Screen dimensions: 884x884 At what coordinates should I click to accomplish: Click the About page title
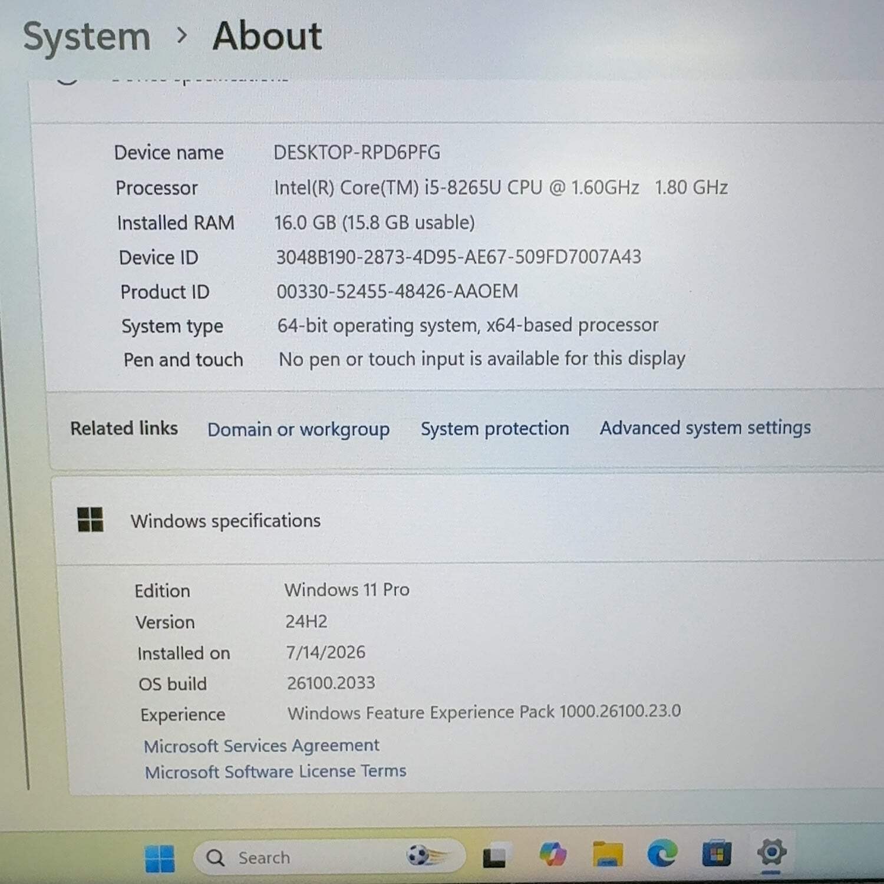(x=267, y=36)
